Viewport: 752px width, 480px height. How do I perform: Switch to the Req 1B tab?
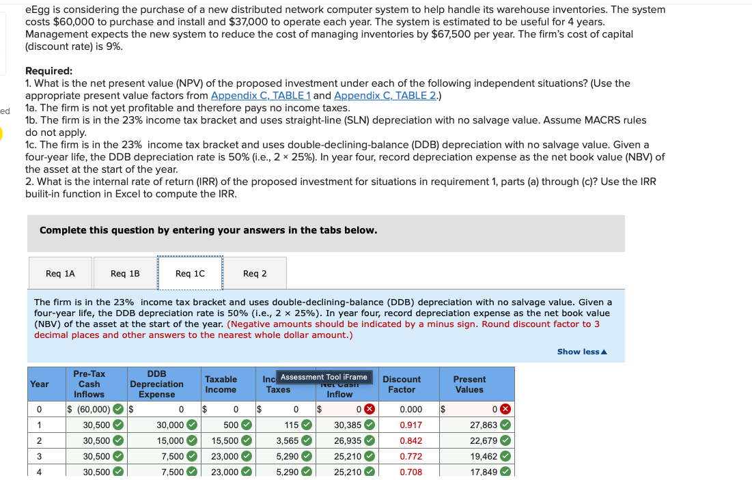pos(124,272)
